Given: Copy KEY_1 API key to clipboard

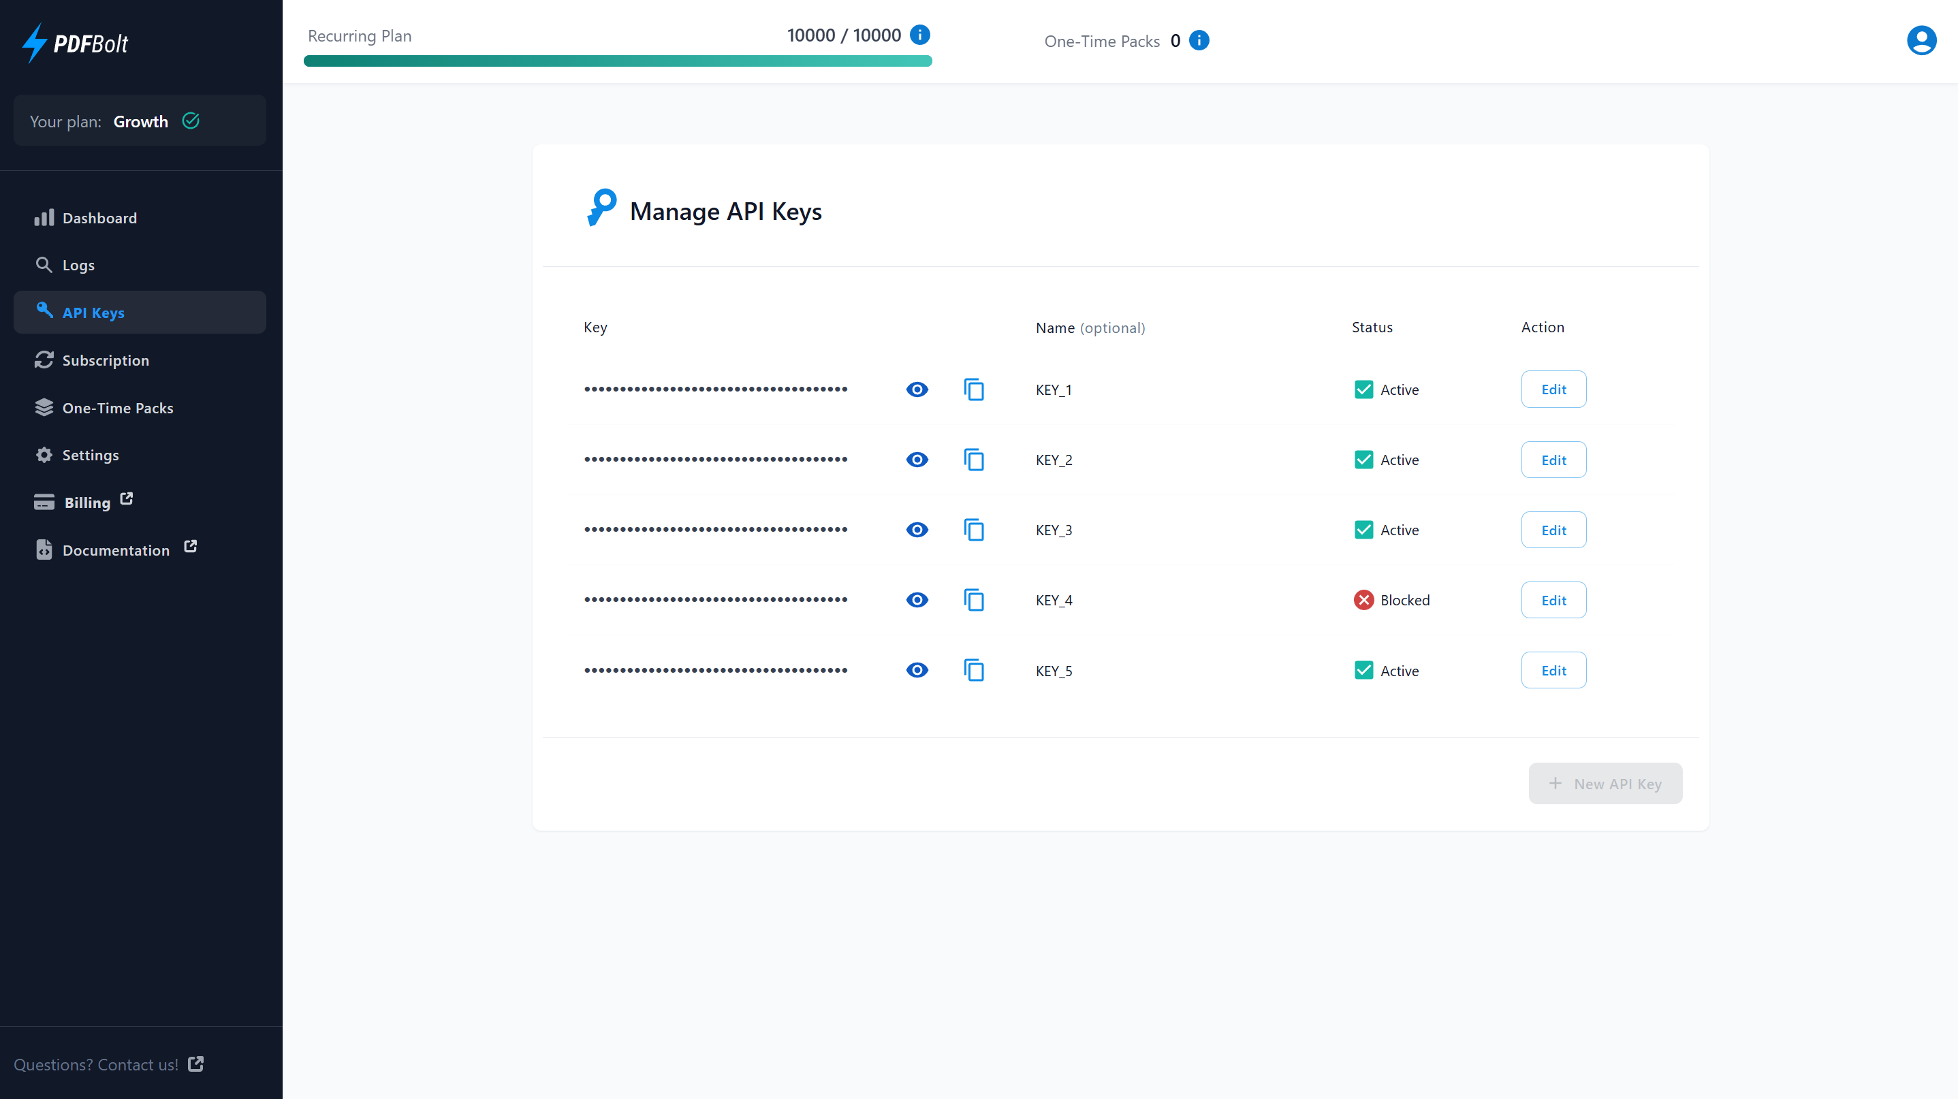Looking at the screenshot, I should coord(974,390).
